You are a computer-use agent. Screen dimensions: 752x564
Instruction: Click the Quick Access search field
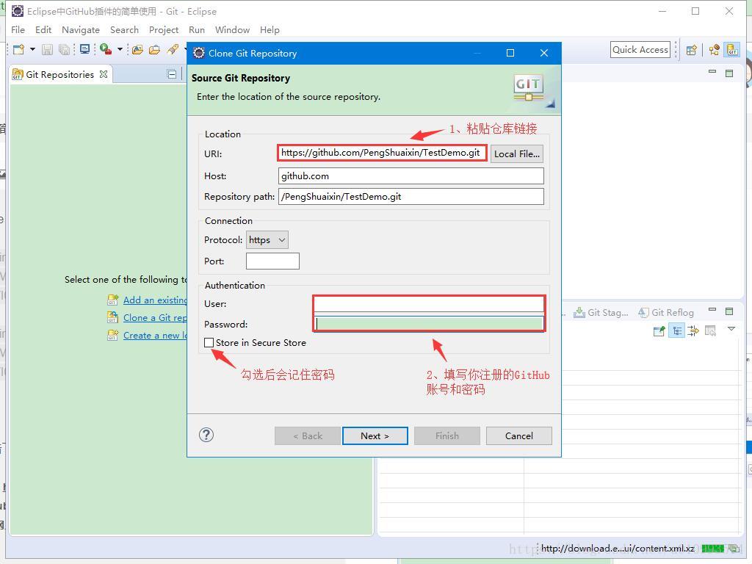click(x=640, y=50)
